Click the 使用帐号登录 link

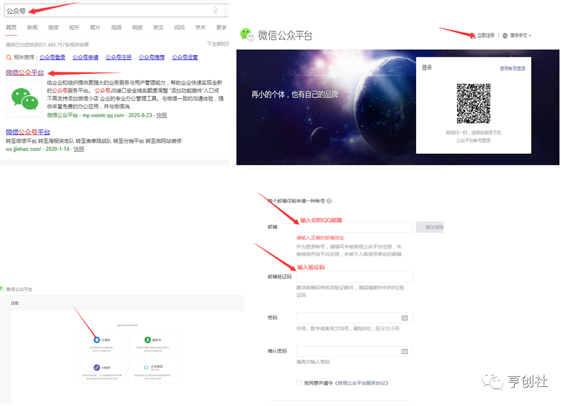(x=512, y=69)
